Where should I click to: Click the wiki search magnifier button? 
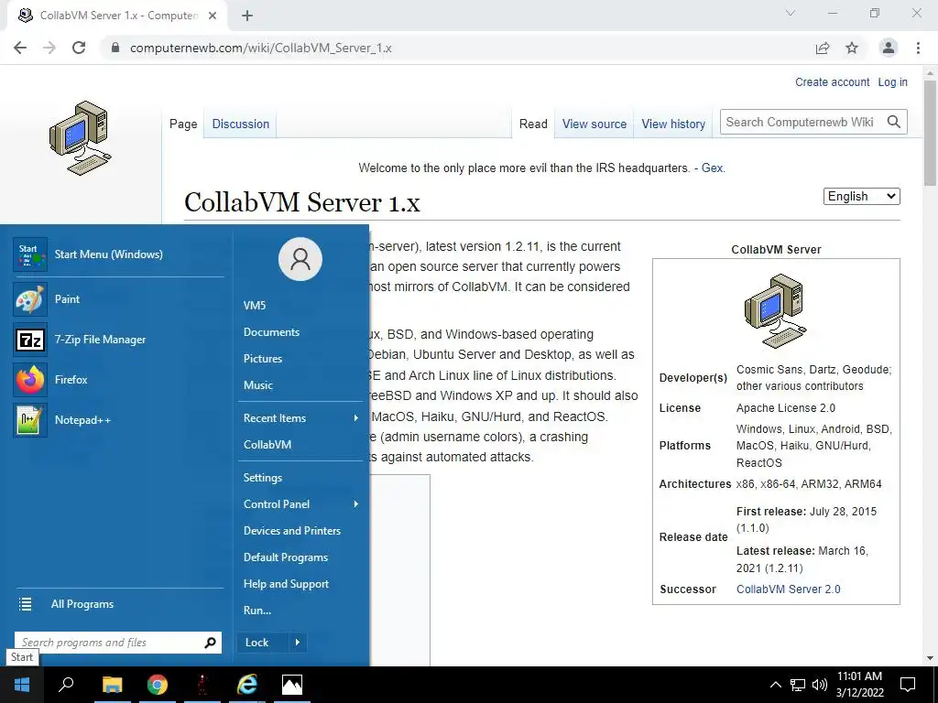(x=894, y=122)
